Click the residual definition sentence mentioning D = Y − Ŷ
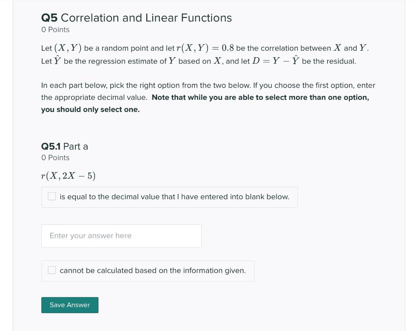This screenshot has width=415, height=331. click(x=198, y=61)
